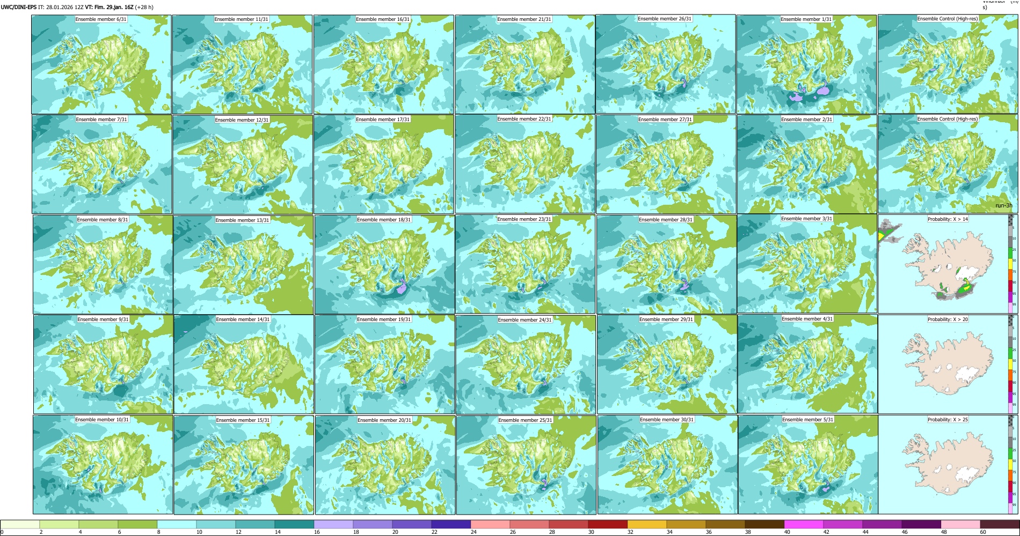The height and width of the screenshot is (536, 1020).
Task: Pick the pale pink 48–60 legend swatch
Action: tap(960, 524)
